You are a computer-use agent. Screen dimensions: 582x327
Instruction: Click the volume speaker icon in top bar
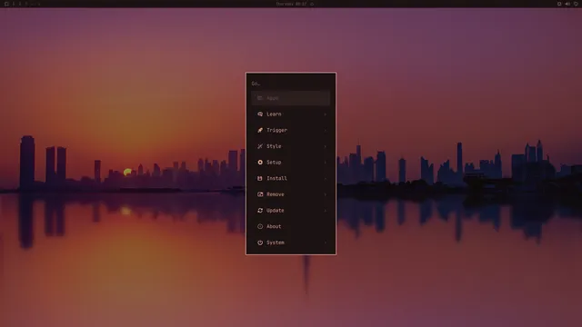point(567,4)
